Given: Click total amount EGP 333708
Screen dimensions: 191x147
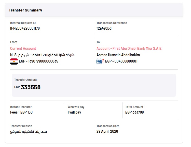Looking at the screenshot, I should [134, 112].
